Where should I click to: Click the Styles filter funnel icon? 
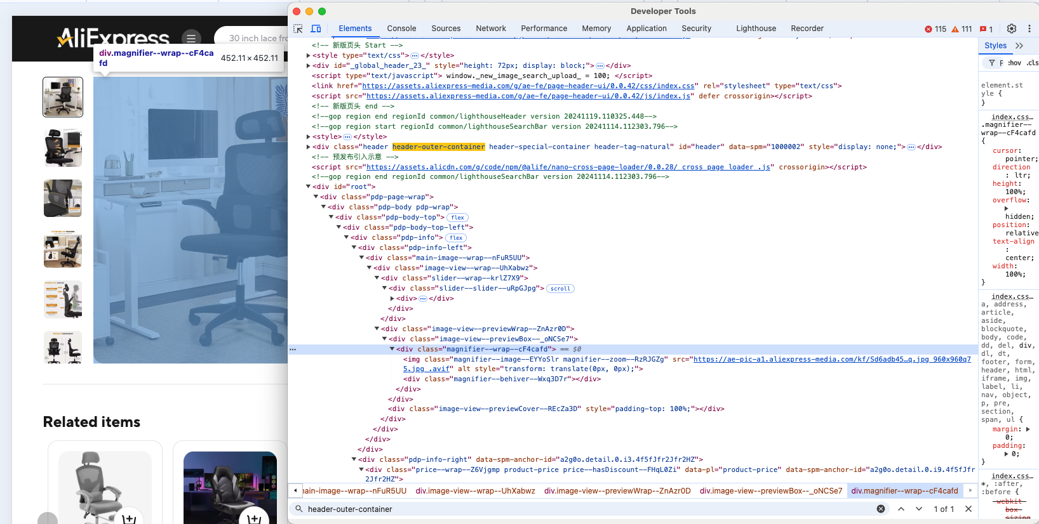[x=992, y=63]
